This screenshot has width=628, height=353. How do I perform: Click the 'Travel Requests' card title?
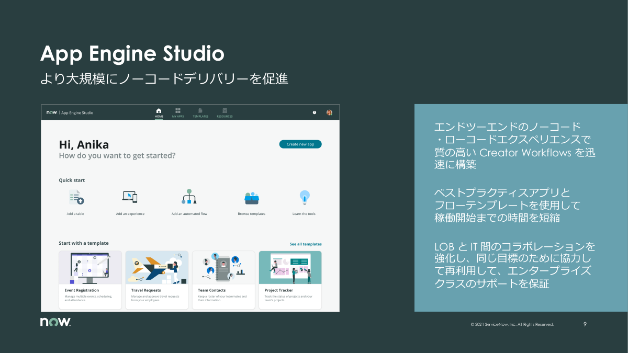coord(146,290)
